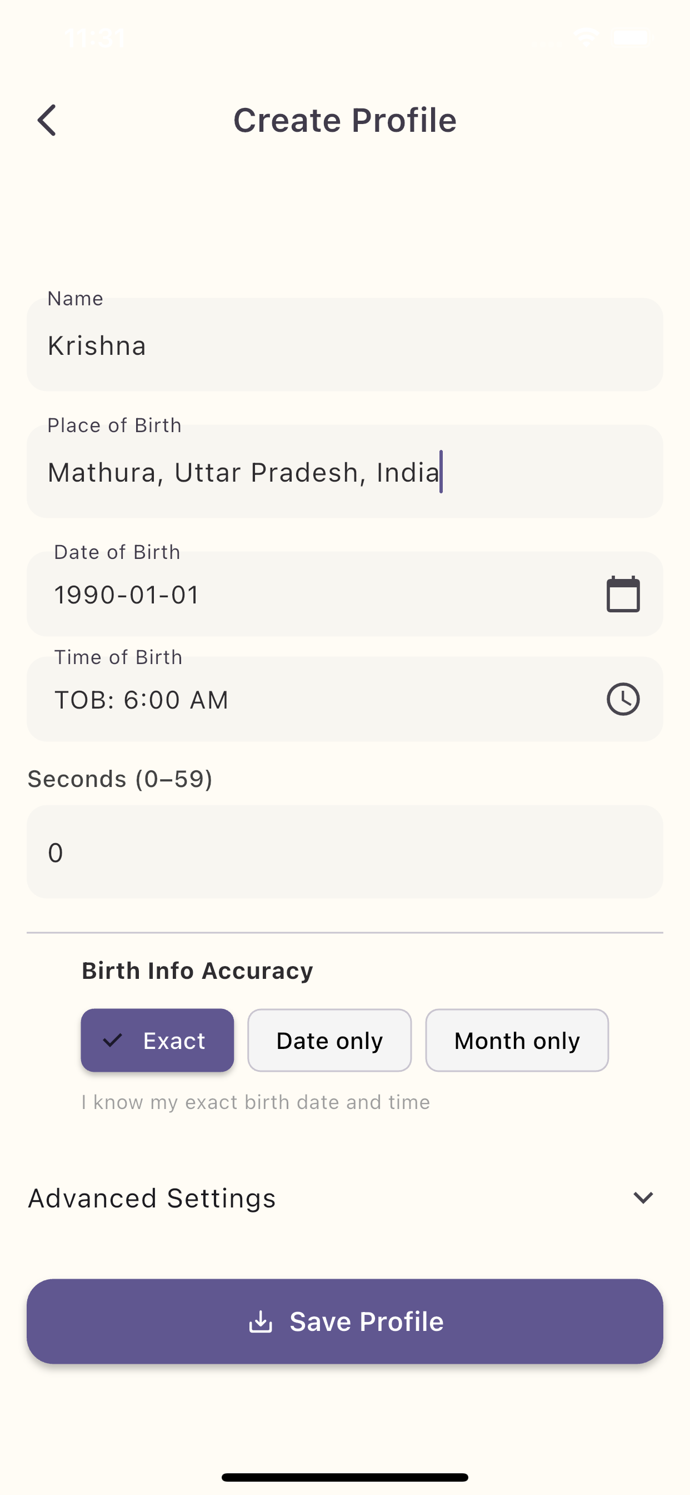Tap the Create Profile title

(345, 120)
